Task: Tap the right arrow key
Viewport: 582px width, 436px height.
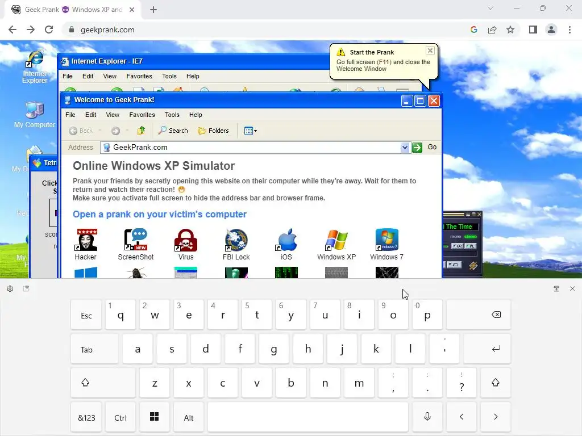Action: click(496, 417)
